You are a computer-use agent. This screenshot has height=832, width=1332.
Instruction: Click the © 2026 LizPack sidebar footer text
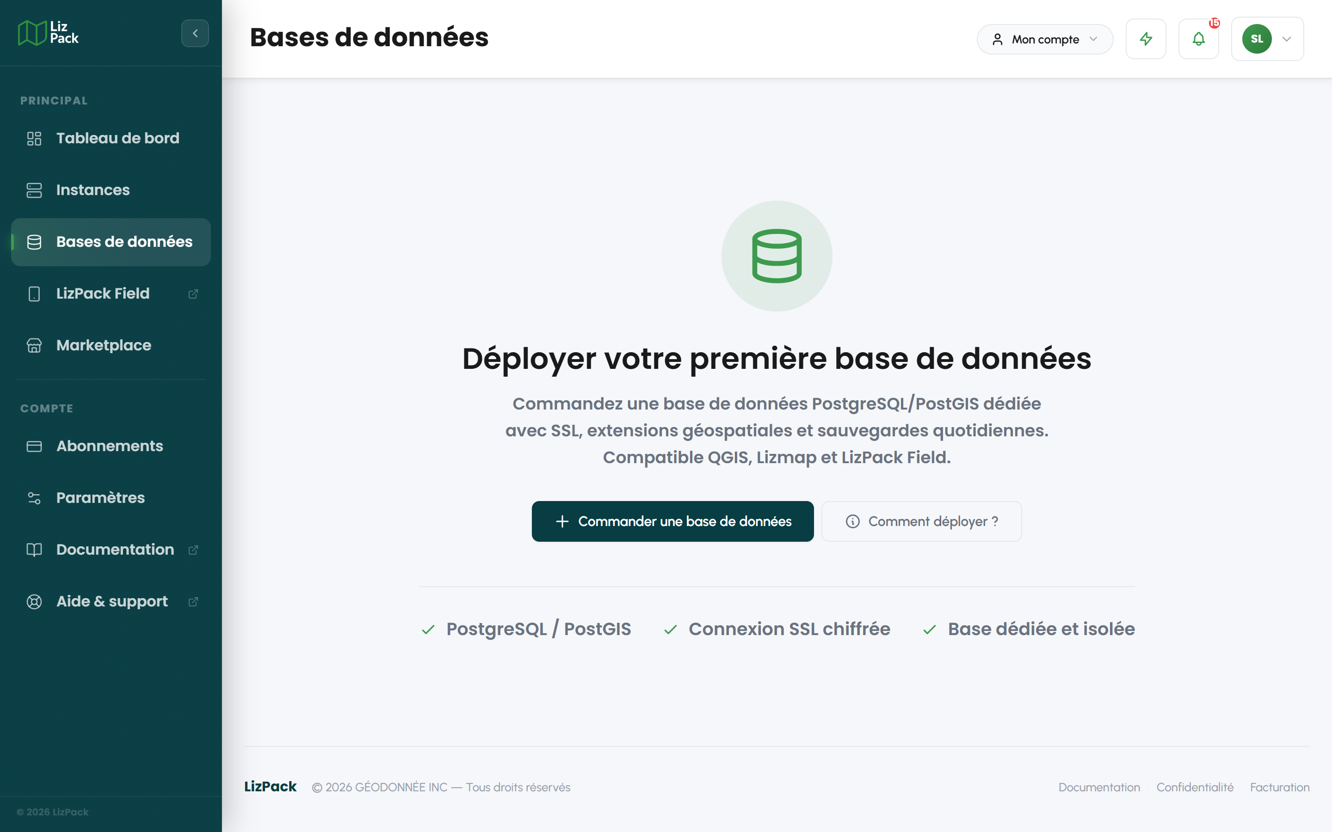52,812
